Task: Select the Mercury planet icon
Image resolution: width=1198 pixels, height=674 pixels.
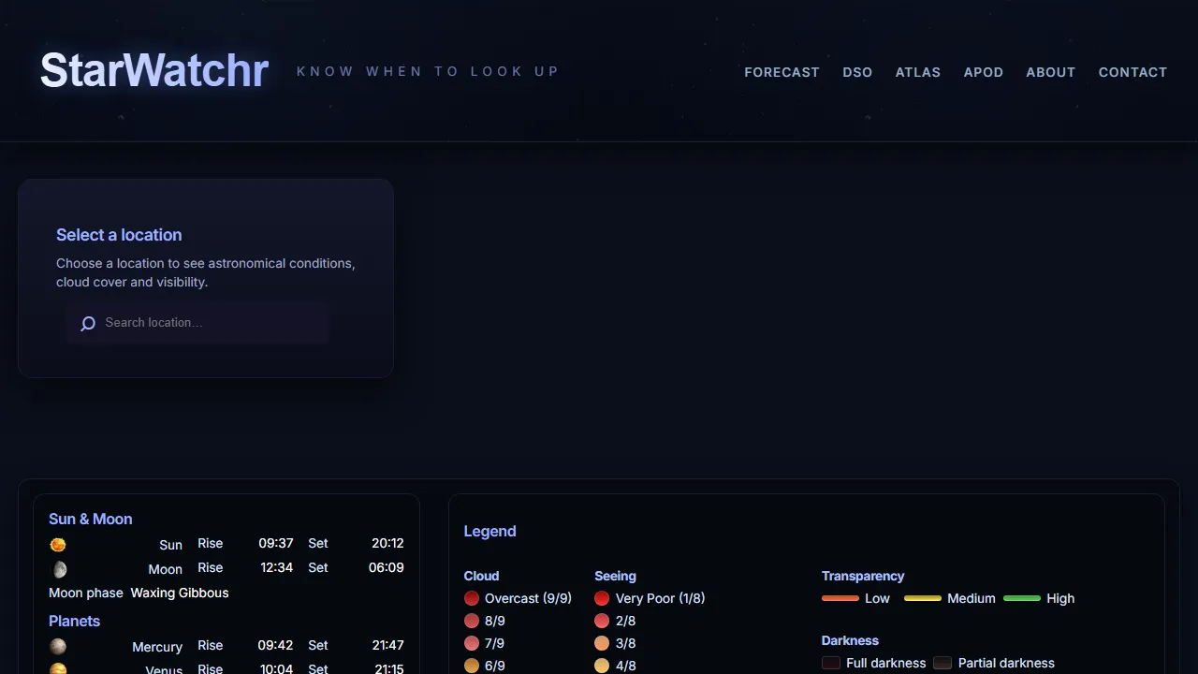Action: (x=58, y=646)
